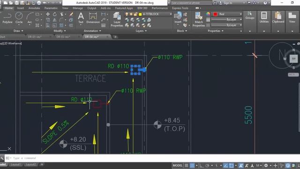The image size is (300, 169).
Task: Activate the Mirror tool
Action: tap(55, 20)
